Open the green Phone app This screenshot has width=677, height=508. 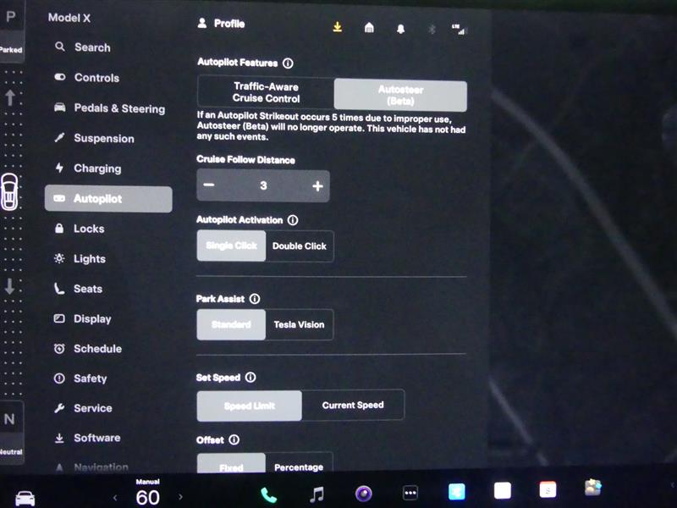[268, 494]
